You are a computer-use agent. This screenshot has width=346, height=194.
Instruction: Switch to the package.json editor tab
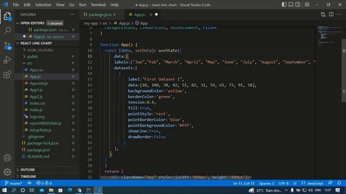[x=102, y=15]
